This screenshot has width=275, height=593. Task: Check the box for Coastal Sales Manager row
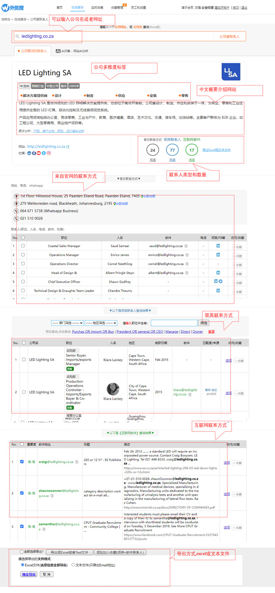point(23,246)
